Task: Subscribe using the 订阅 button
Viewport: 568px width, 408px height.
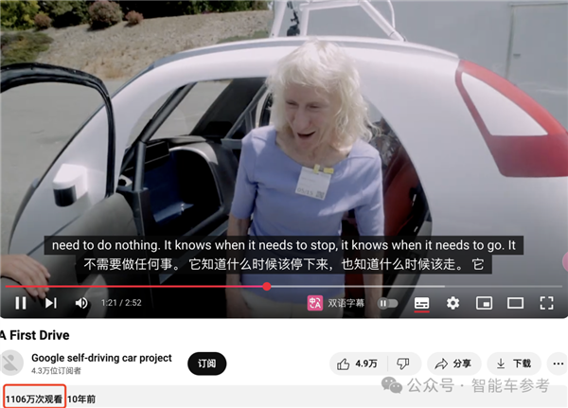Action: (x=206, y=364)
